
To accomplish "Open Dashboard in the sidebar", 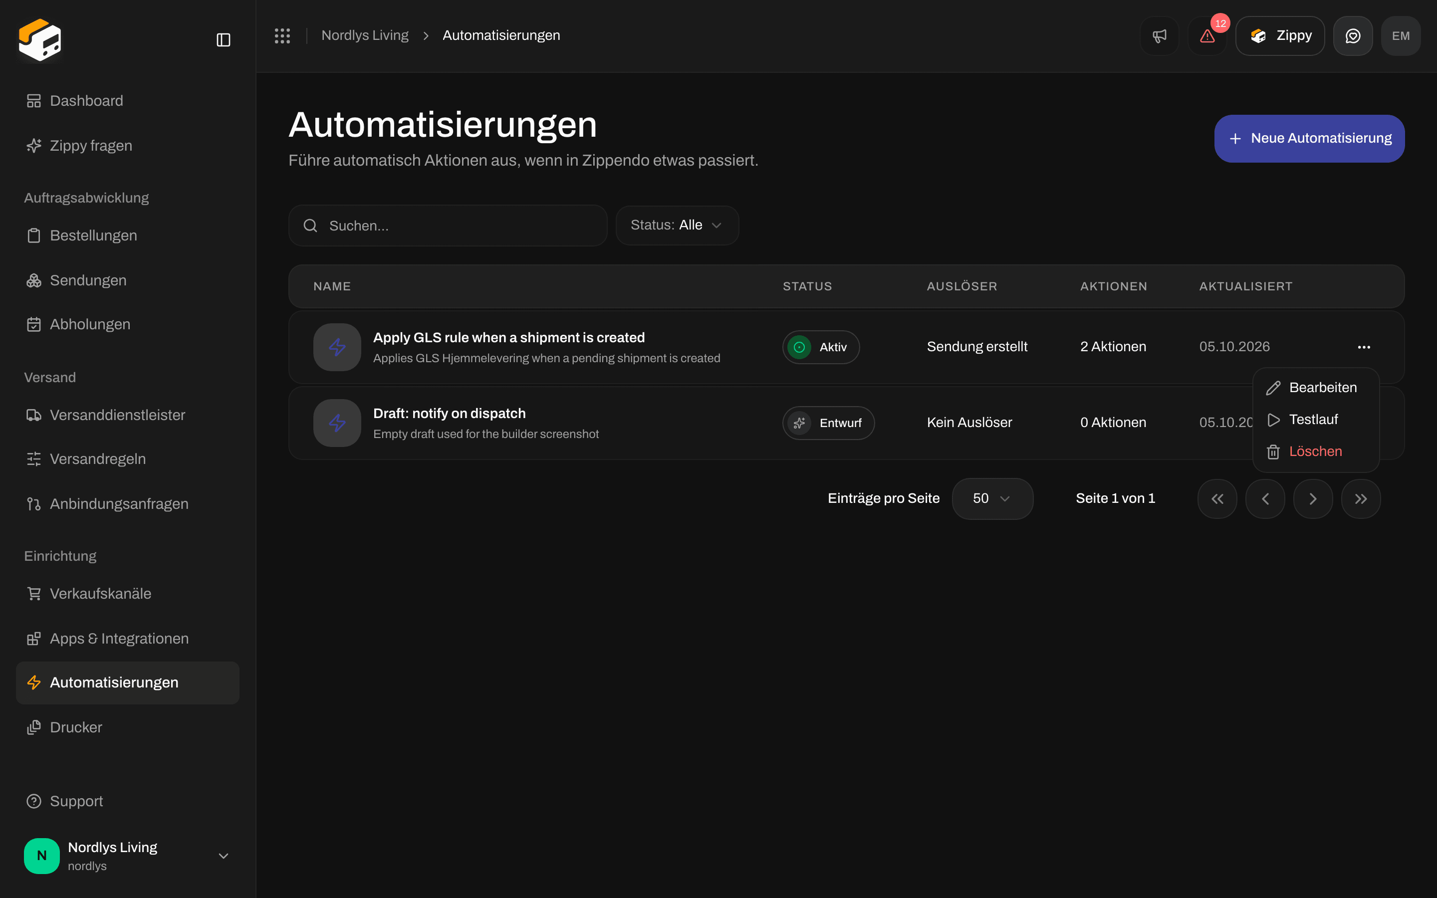I will point(128,101).
